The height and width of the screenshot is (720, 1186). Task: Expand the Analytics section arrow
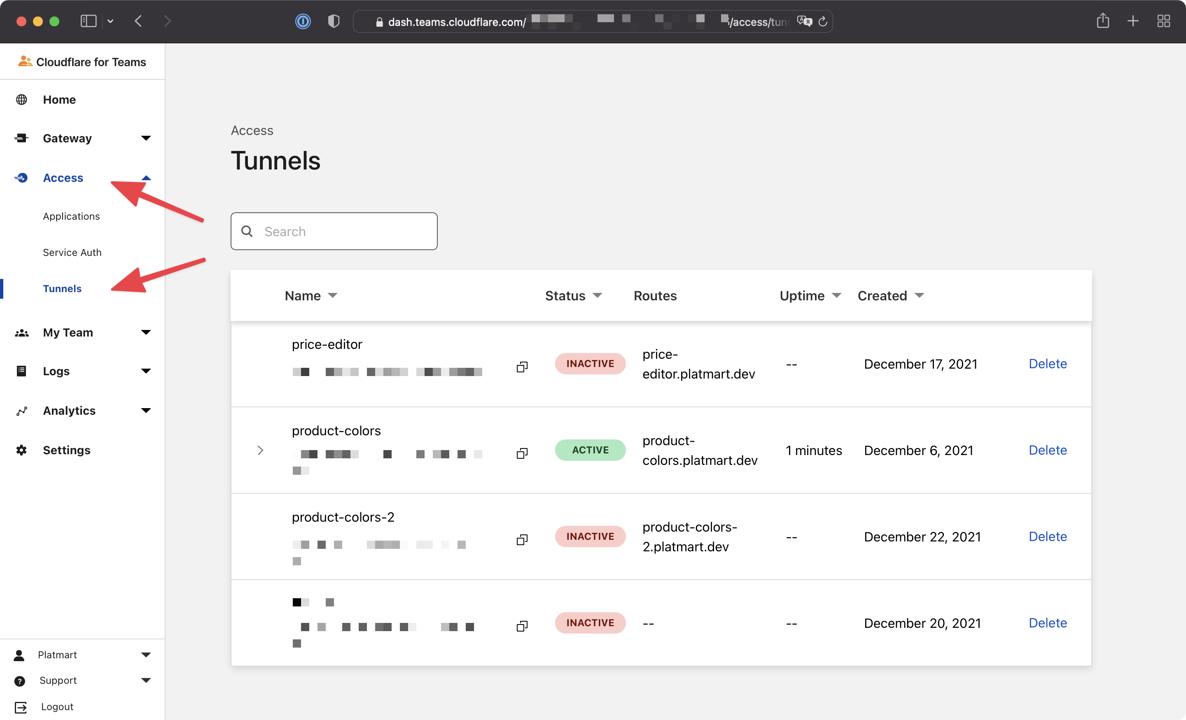[146, 410]
